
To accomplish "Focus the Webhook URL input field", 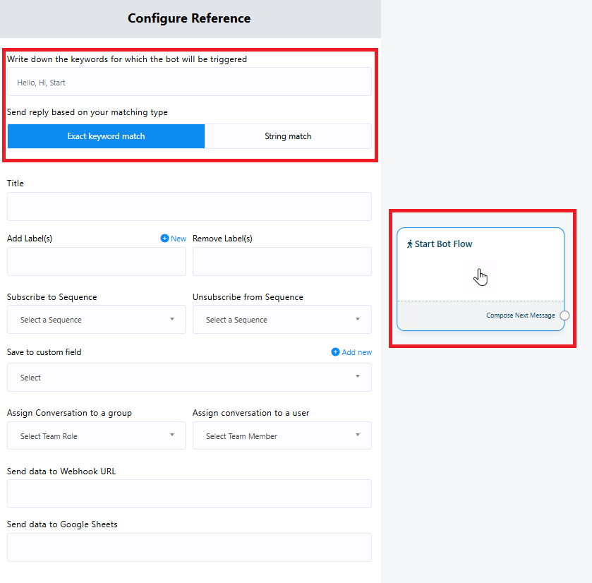I will point(189,494).
